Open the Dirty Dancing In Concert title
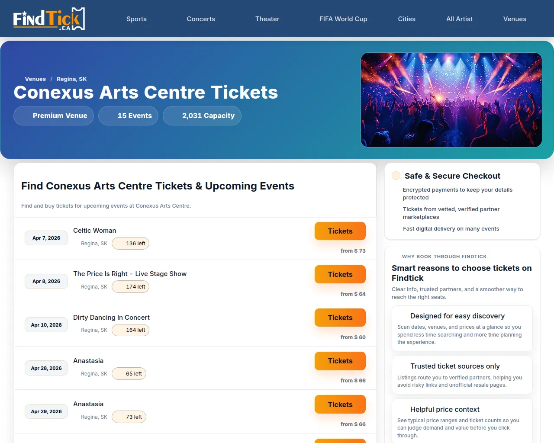Image resolution: width=554 pixels, height=443 pixels. 111,318
